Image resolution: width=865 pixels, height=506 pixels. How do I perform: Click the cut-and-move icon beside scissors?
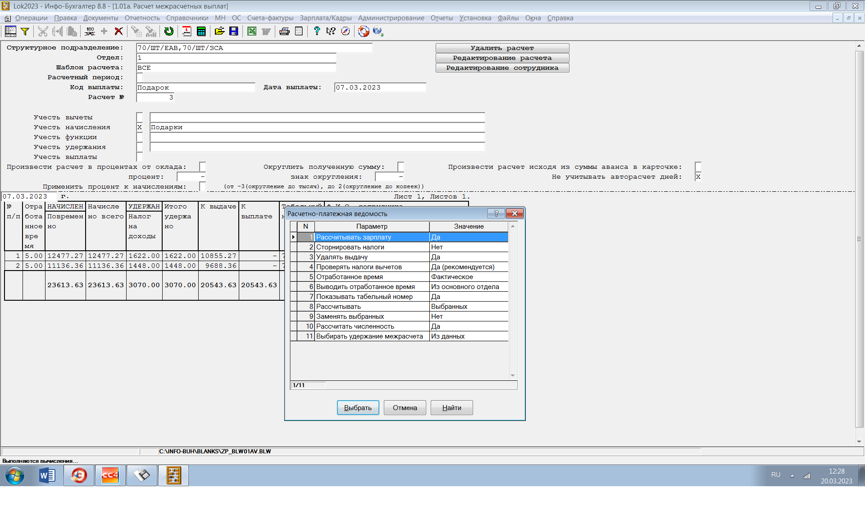tap(57, 31)
